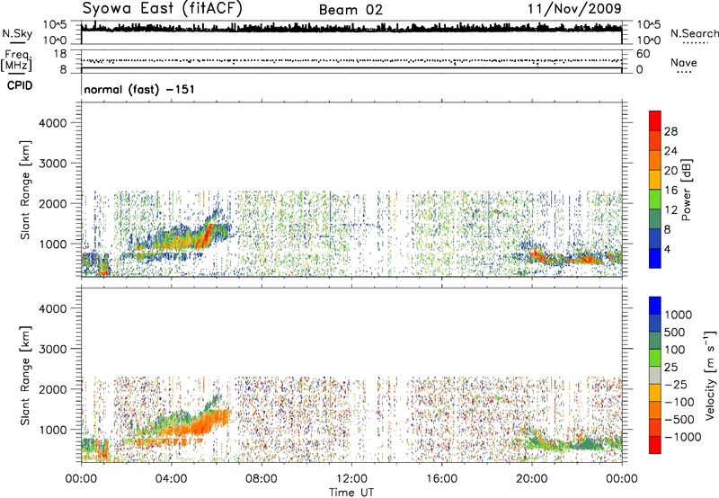Click the left '10^5' noise axis tick
Screen dimensions: 719x498
[55, 24]
